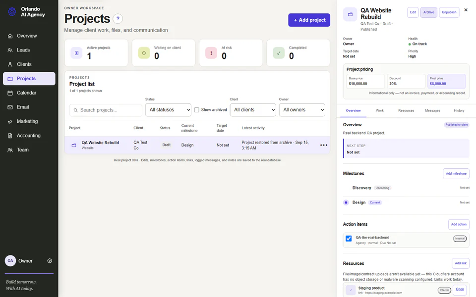This screenshot has height=297, width=476.
Task: Click the Projects folder icon in sidebar
Action: pos(10,79)
